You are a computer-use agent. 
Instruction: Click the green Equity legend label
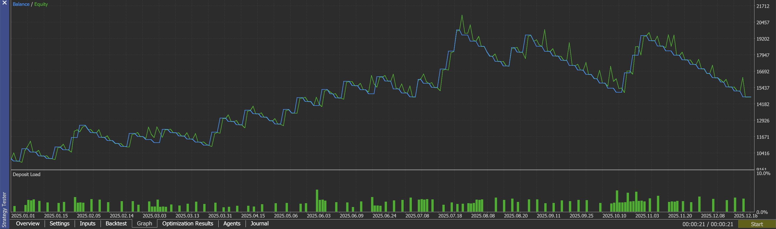point(41,4)
